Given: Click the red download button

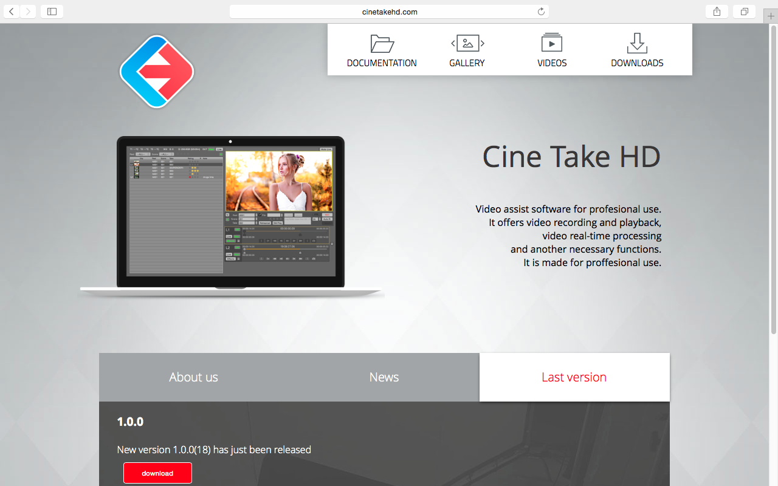Looking at the screenshot, I should pyautogui.click(x=157, y=473).
